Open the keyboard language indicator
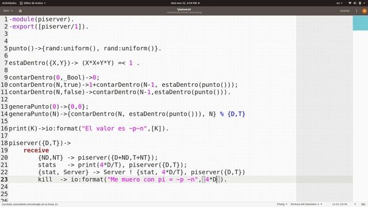The width and height of the screenshot is (368, 207). click(x=339, y=3)
